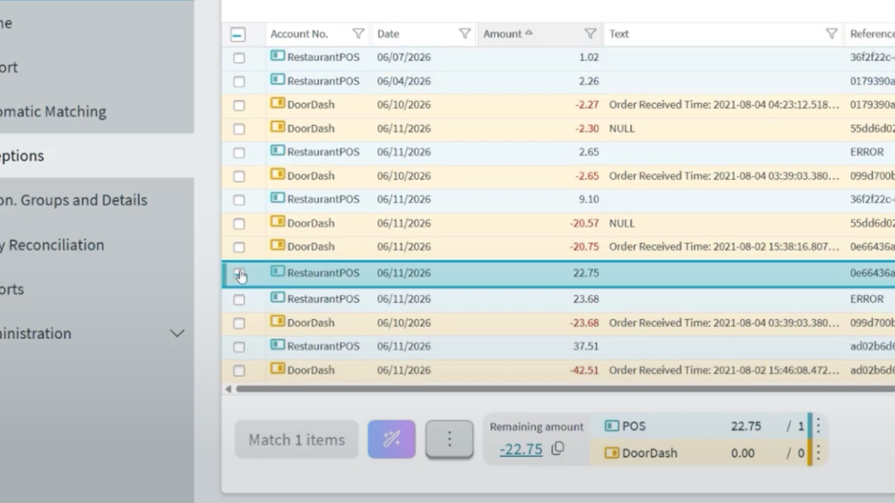Click the DoorDash icon in -2.27 row
Viewport: 895px width, 503px height.
coord(278,103)
